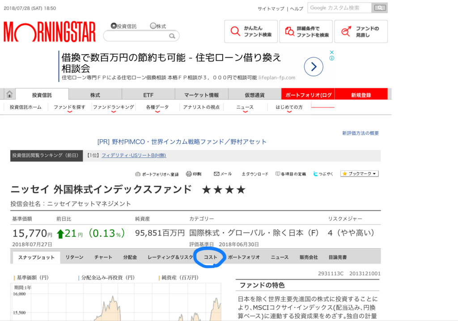Select the スナップショット tab

[37, 257]
